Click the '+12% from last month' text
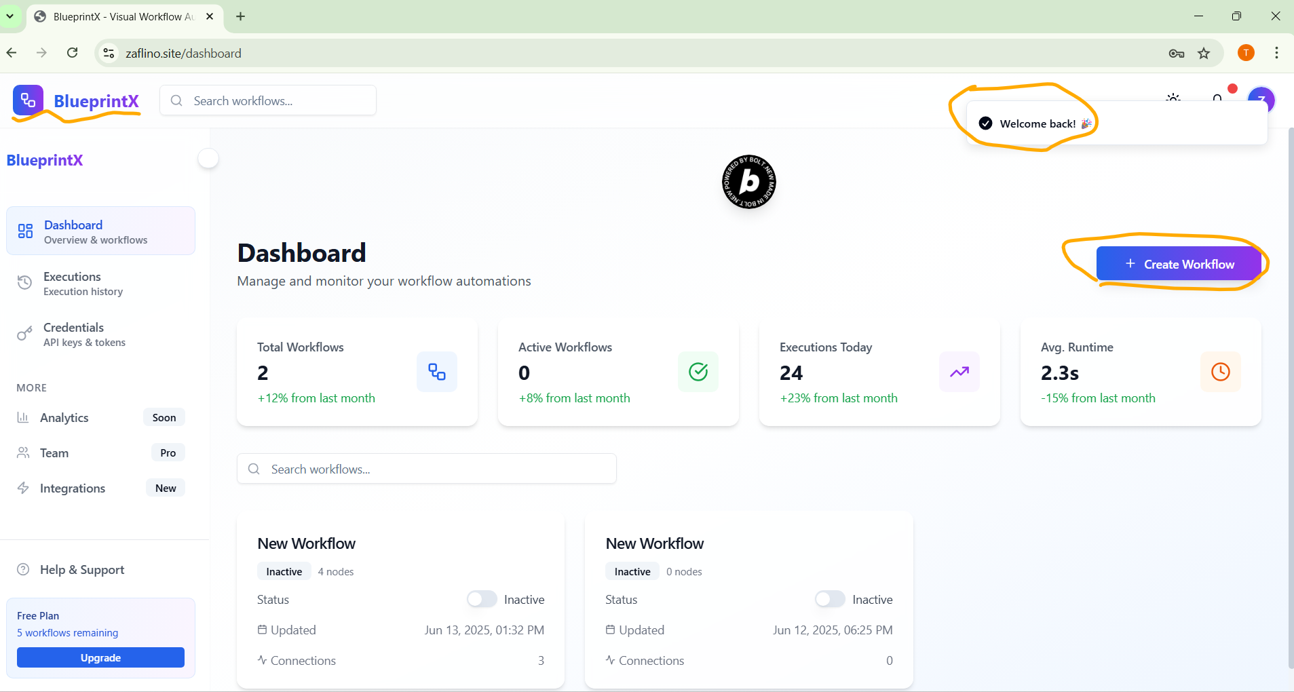 click(316, 398)
